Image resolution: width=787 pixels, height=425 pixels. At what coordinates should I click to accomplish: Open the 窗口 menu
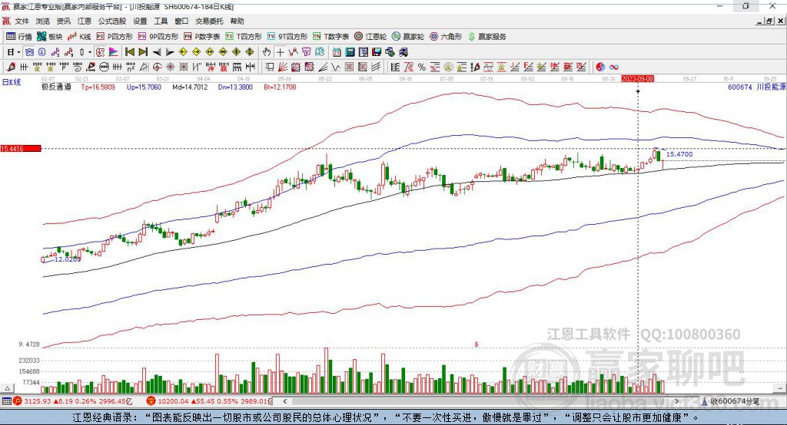point(181,21)
